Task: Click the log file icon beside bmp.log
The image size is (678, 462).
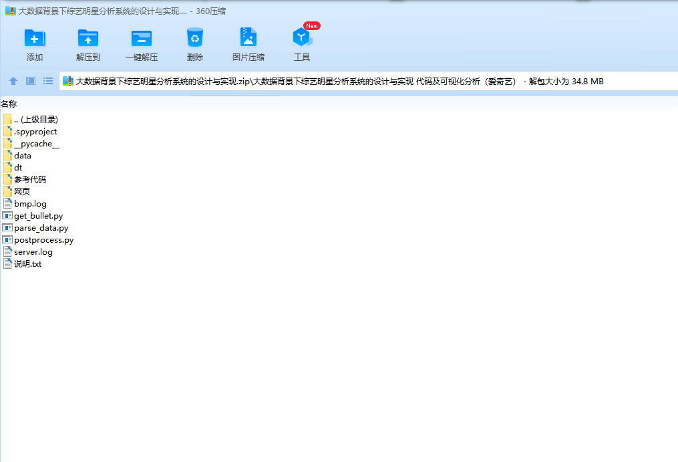Action: tap(7, 203)
